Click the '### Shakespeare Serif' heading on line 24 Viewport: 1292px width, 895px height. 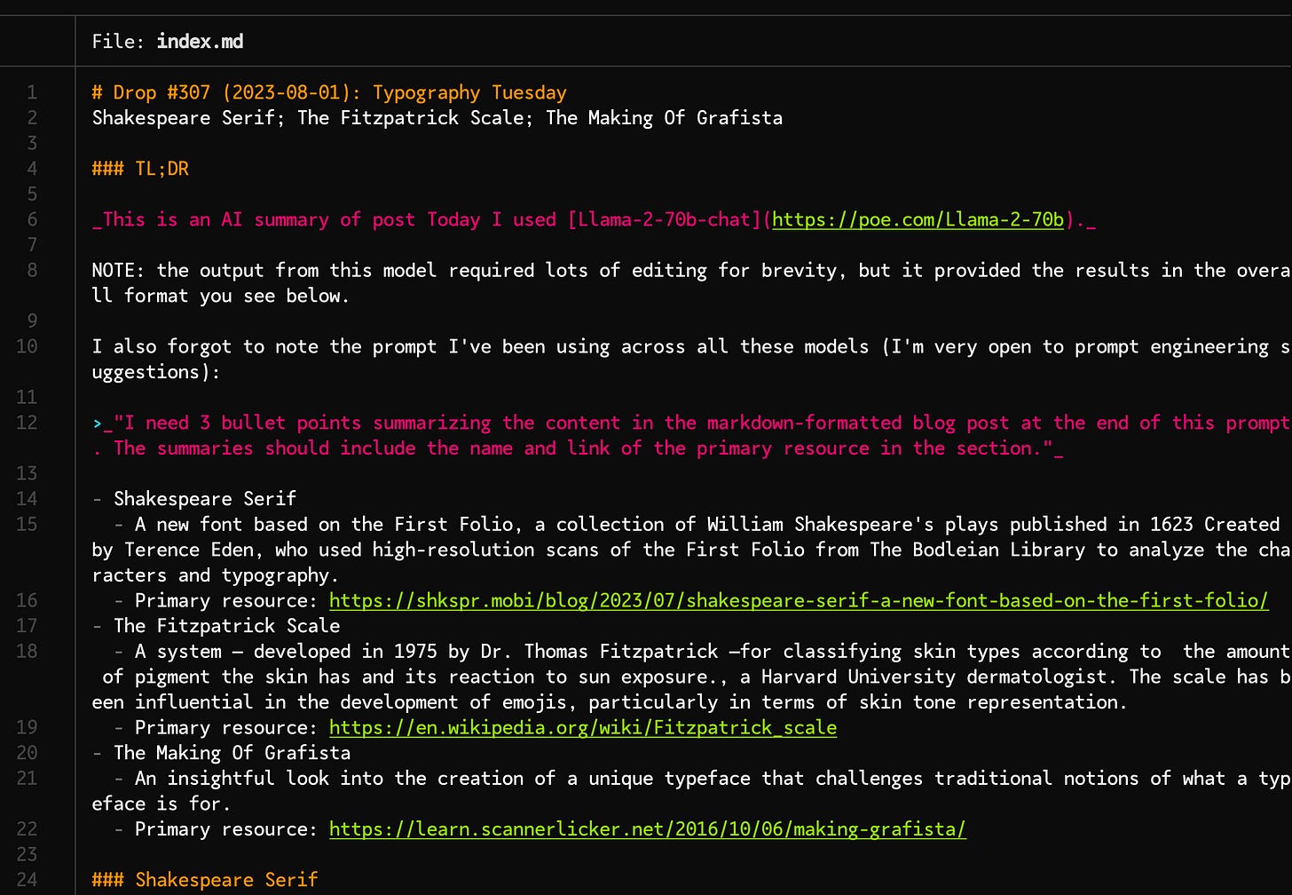click(x=205, y=879)
